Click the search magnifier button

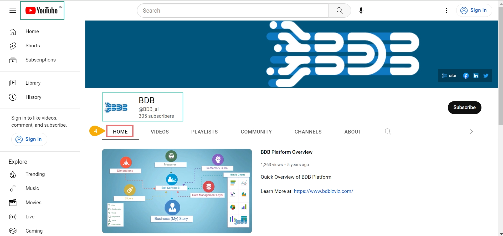340,11
